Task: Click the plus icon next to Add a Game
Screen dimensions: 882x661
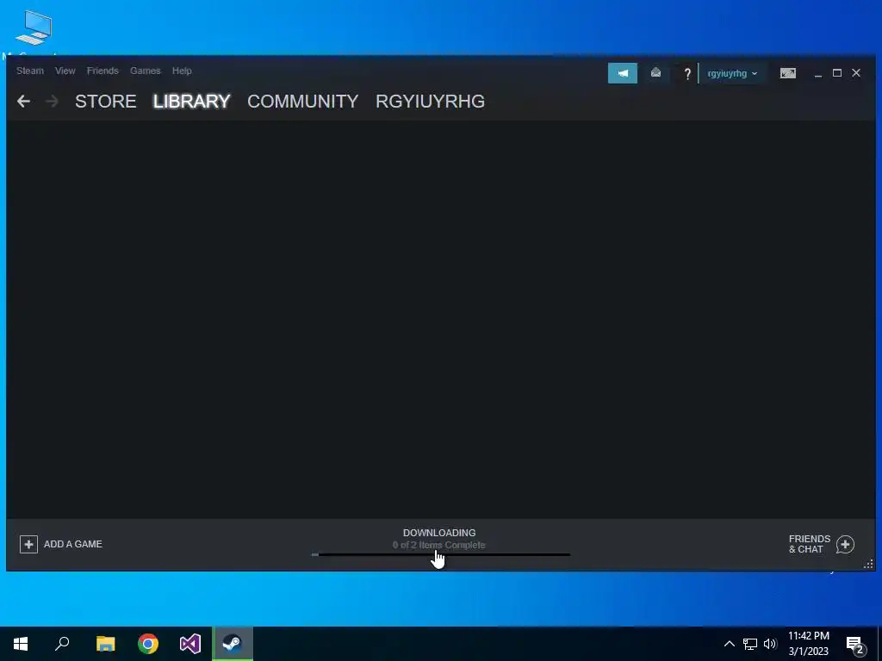Action: click(28, 544)
